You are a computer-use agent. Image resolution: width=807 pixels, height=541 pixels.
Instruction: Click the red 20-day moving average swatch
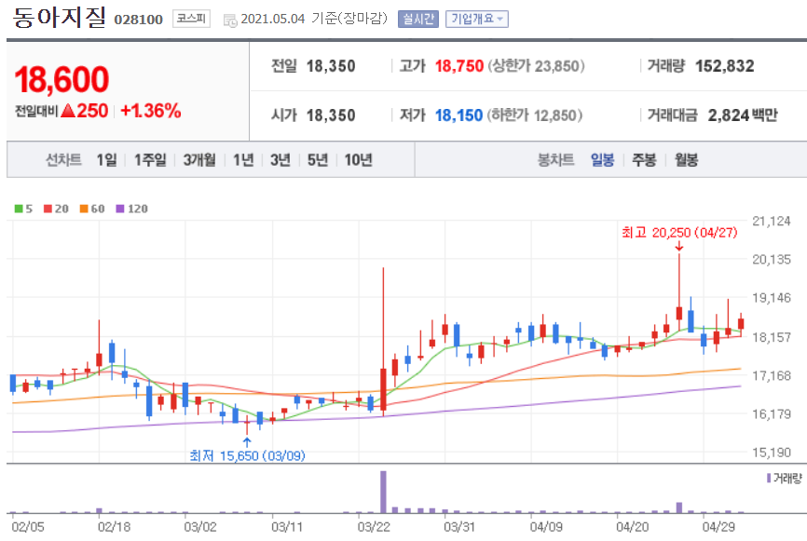point(48,209)
